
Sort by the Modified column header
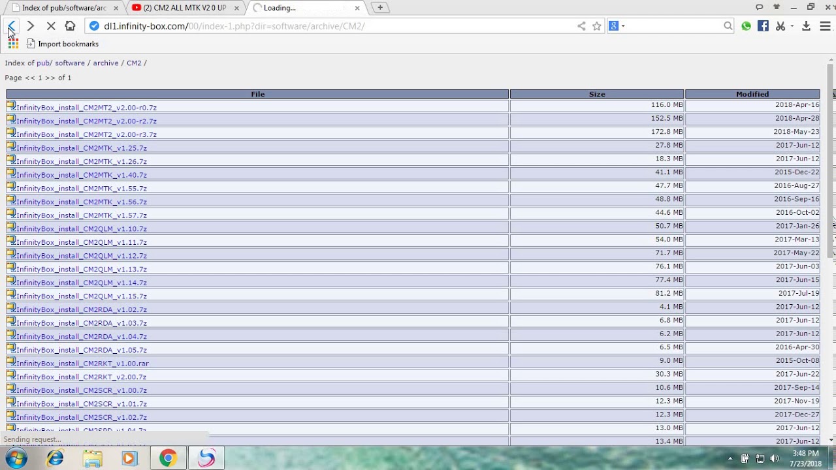[752, 94]
